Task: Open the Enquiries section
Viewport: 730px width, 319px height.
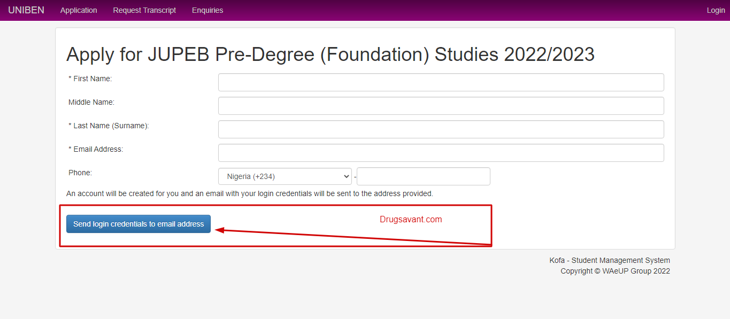Action: [207, 10]
